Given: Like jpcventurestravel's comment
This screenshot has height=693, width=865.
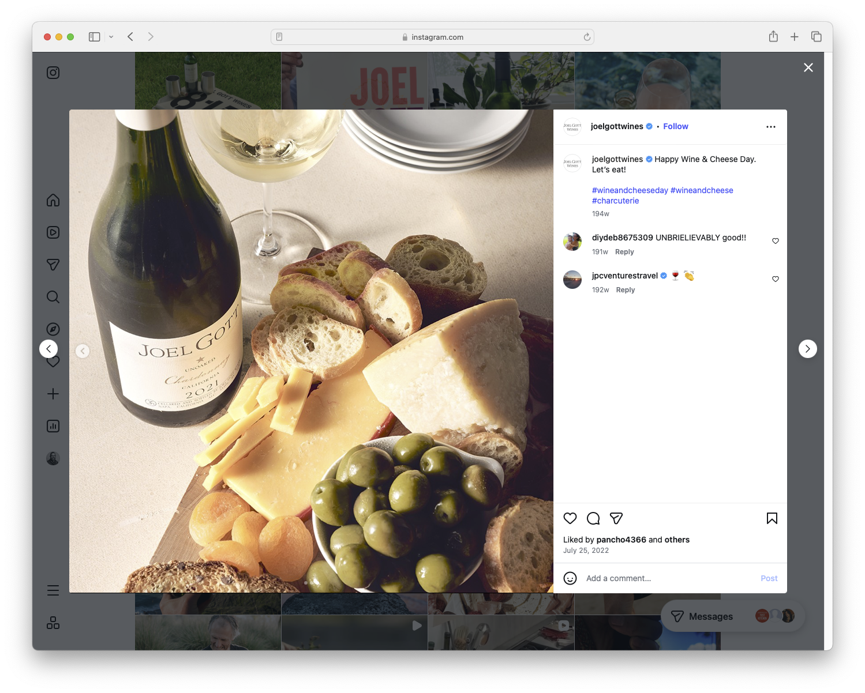Looking at the screenshot, I should (776, 279).
